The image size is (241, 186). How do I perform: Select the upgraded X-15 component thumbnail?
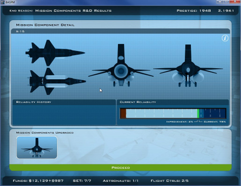pos(37,147)
